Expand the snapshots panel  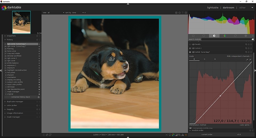tap(11, 36)
